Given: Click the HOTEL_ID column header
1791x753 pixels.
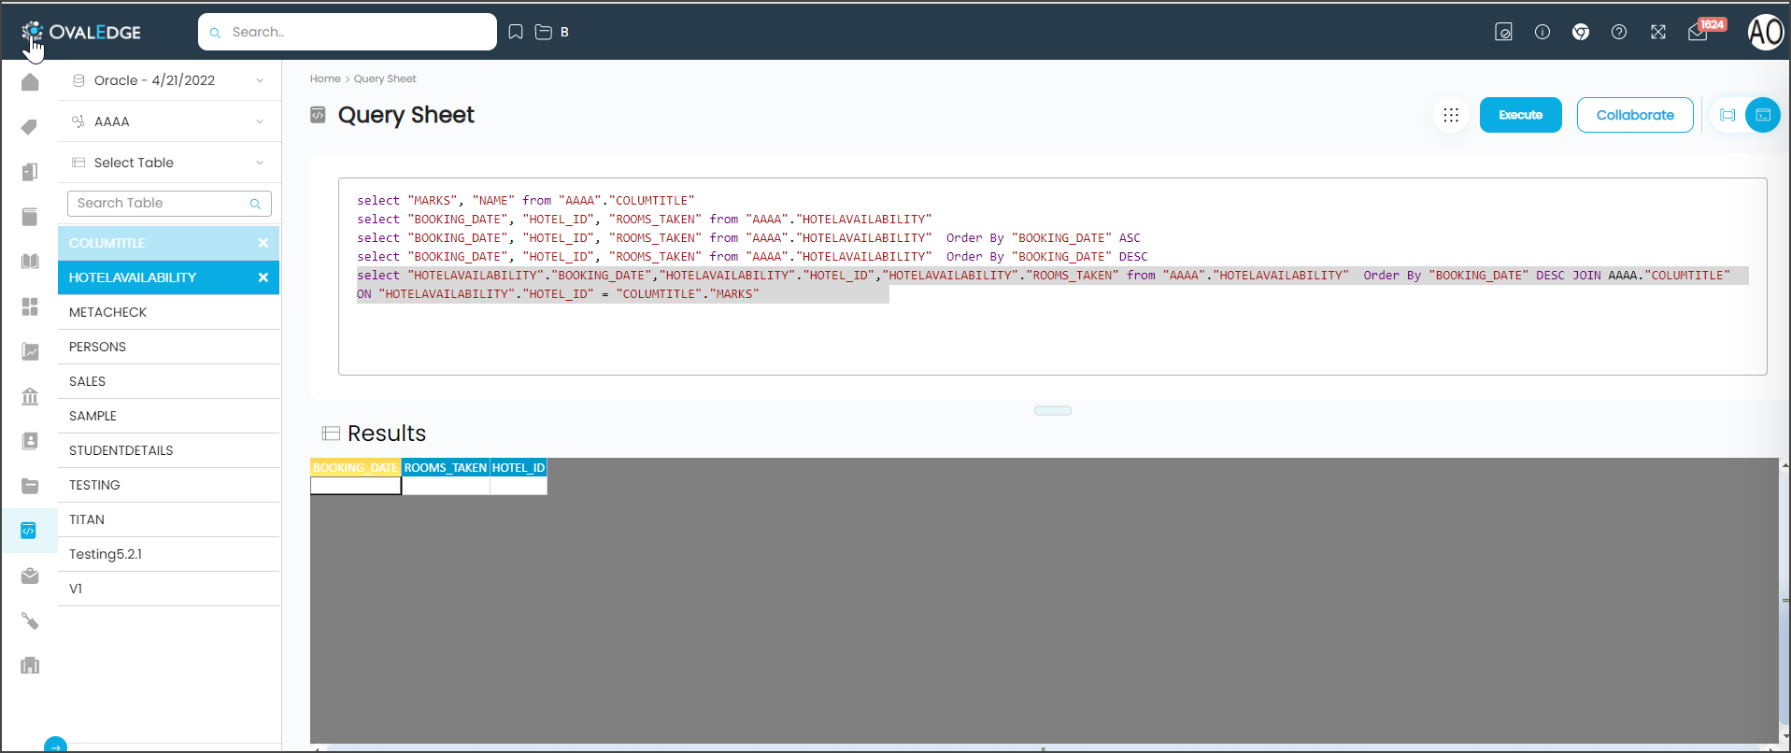Looking at the screenshot, I should click(x=519, y=468).
